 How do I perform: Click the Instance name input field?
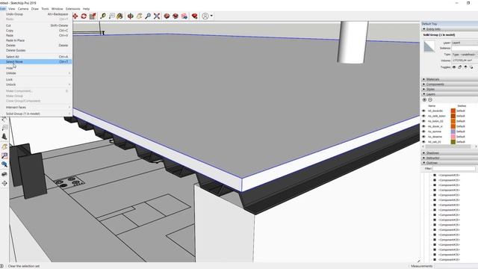click(x=465, y=48)
